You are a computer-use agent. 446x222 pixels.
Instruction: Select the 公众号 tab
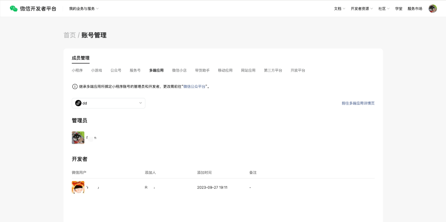(116, 70)
